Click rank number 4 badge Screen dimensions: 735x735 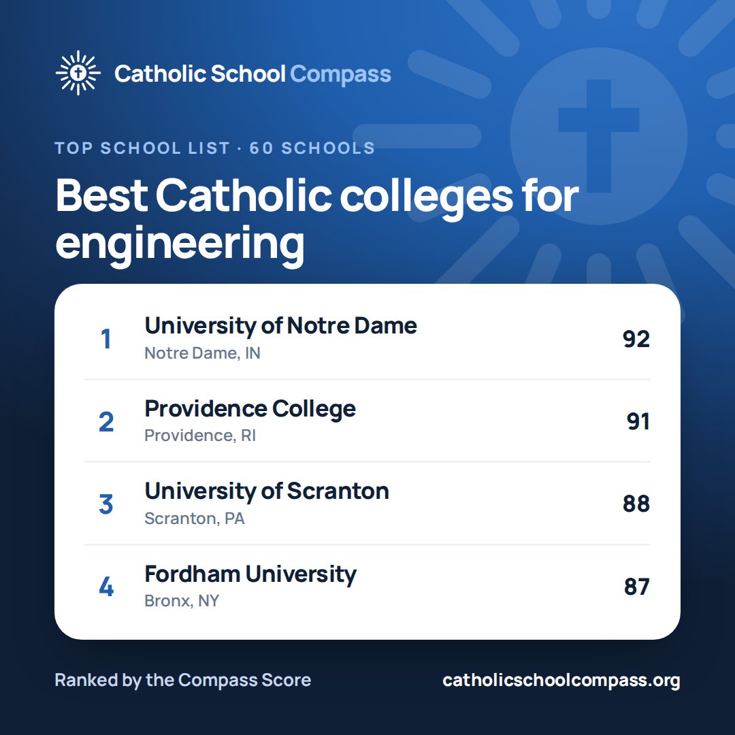106,587
